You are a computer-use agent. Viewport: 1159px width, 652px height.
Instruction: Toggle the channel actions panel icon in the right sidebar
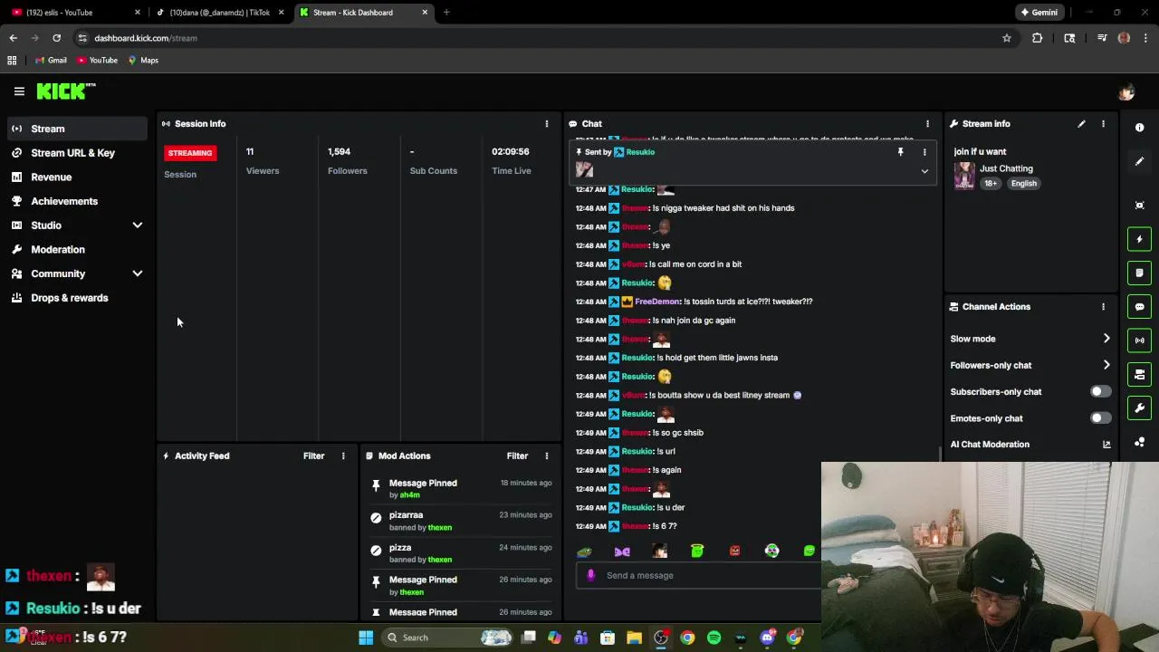click(1139, 374)
